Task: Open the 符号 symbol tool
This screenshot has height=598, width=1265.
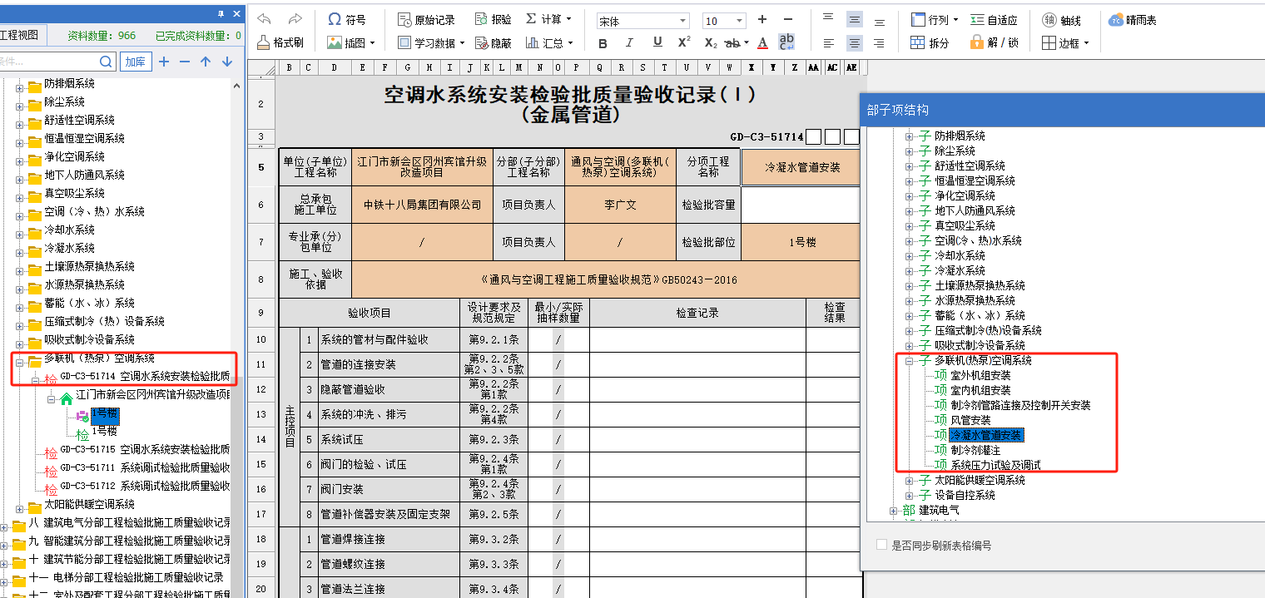Action: click(x=346, y=19)
